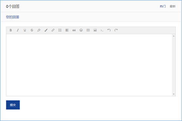The width and height of the screenshot is (182, 121).
Task: Click the 您的回答 heading
Action: [x=12, y=17]
